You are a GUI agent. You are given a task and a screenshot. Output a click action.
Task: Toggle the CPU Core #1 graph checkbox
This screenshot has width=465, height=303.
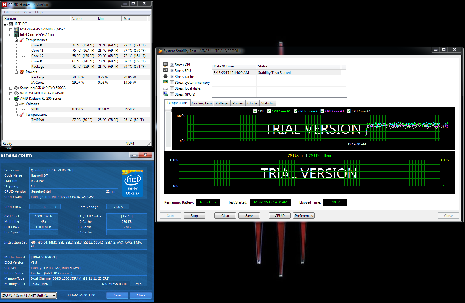tap(269, 111)
